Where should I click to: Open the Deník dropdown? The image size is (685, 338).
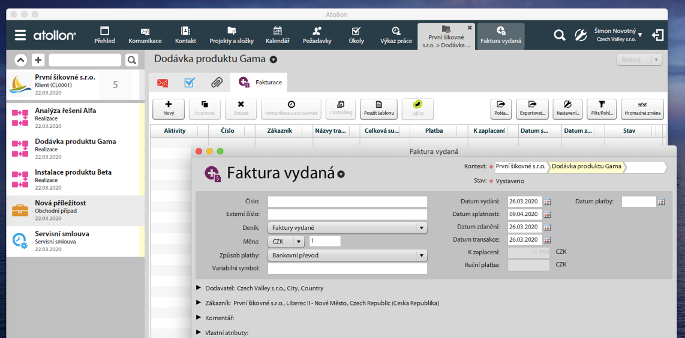[x=422, y=228]
